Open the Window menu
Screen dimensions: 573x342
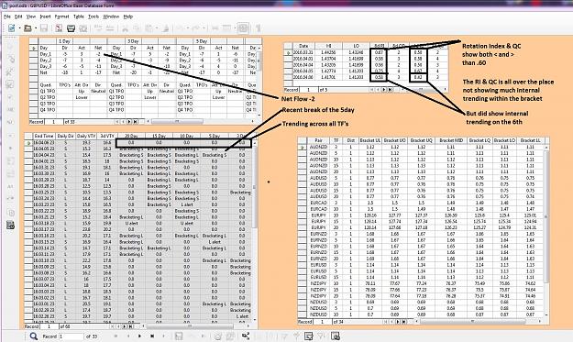pos(111,17)
